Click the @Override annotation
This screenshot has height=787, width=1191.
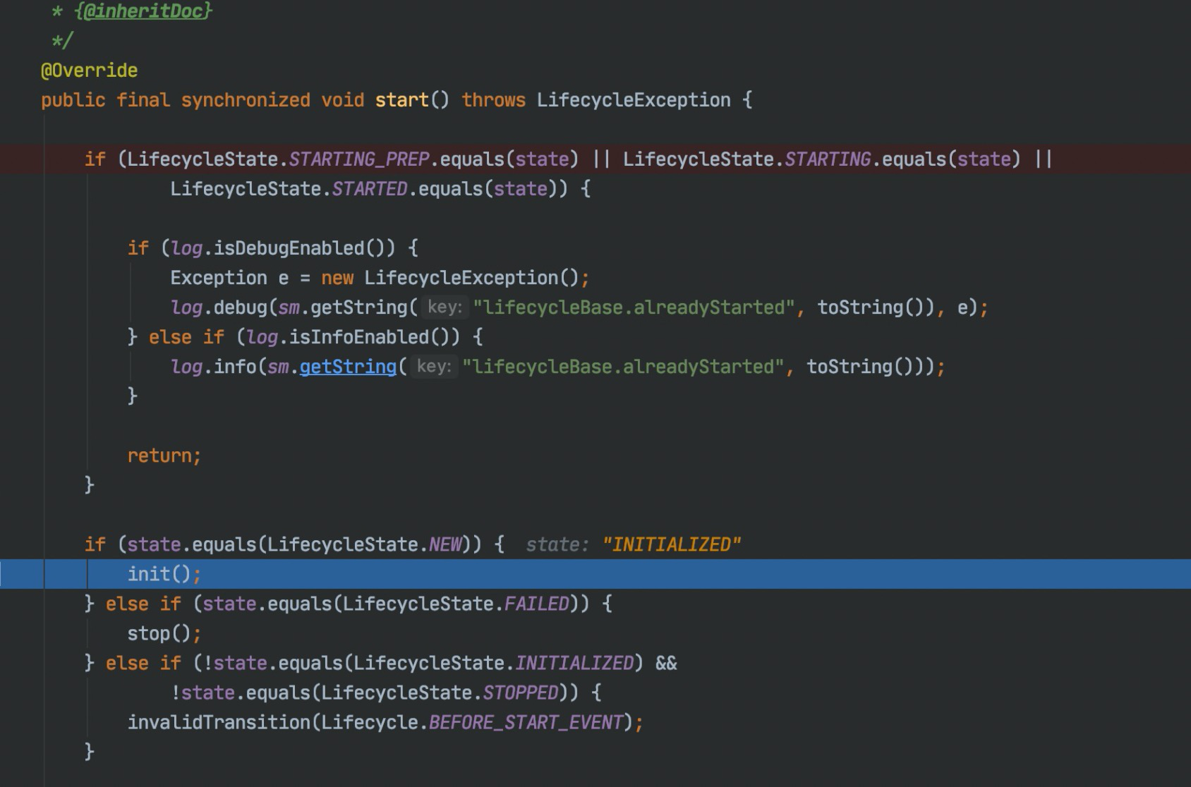[89, 71]
